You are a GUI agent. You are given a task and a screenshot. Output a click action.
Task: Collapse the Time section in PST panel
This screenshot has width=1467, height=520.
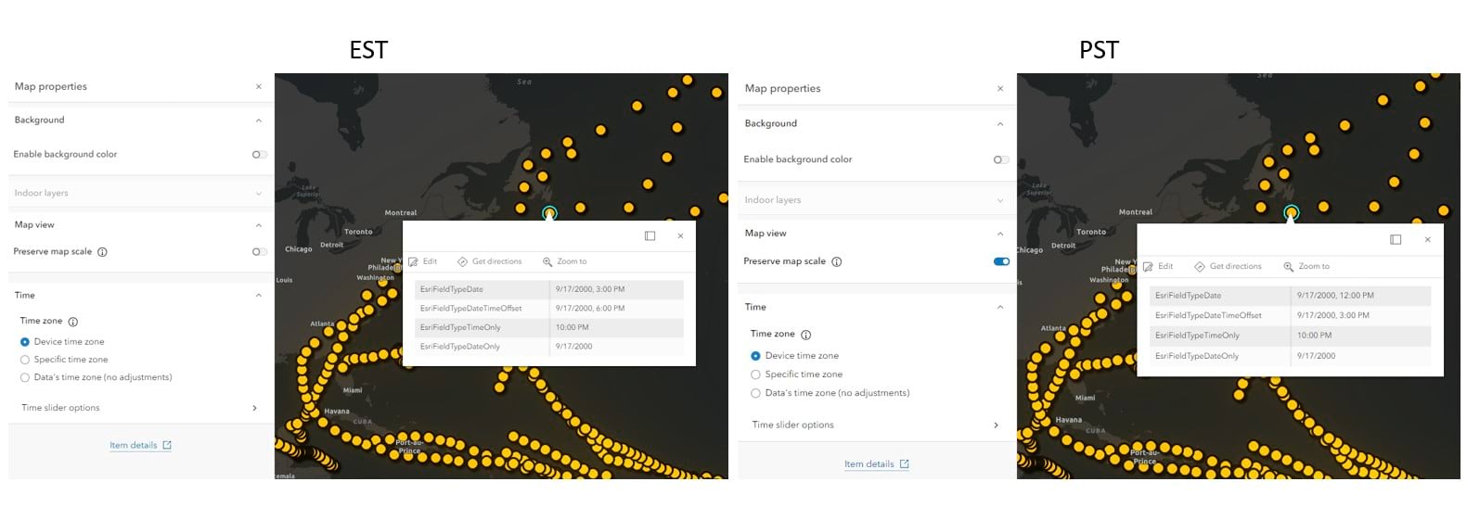(x=999, y=307)
